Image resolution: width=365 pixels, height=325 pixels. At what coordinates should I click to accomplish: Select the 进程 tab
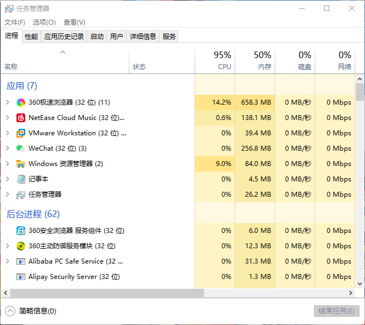[x=12, y=36]
